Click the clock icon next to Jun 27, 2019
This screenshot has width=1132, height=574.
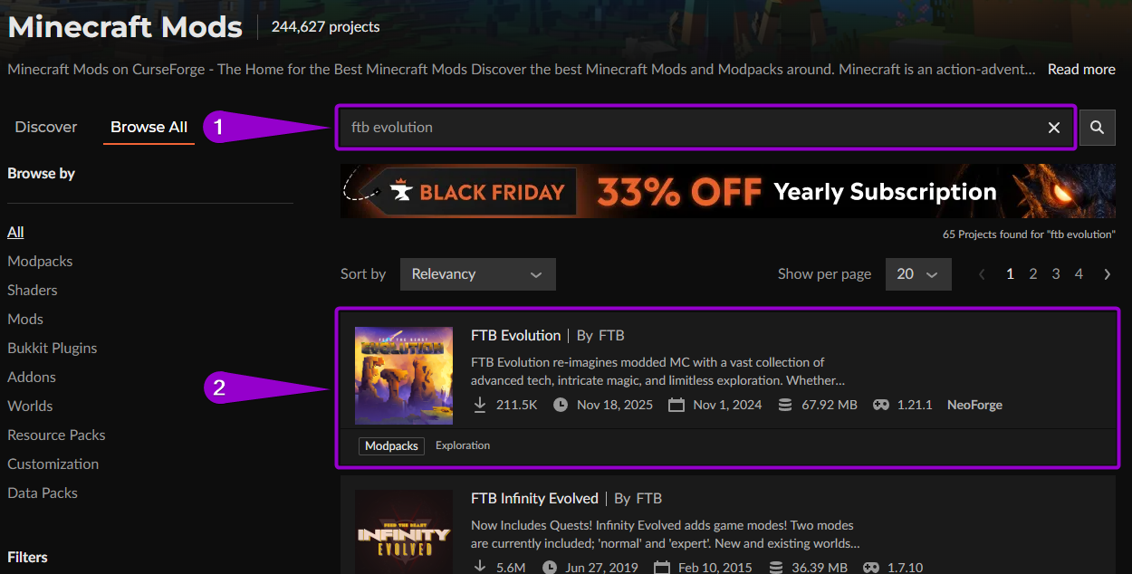point(549,568)
